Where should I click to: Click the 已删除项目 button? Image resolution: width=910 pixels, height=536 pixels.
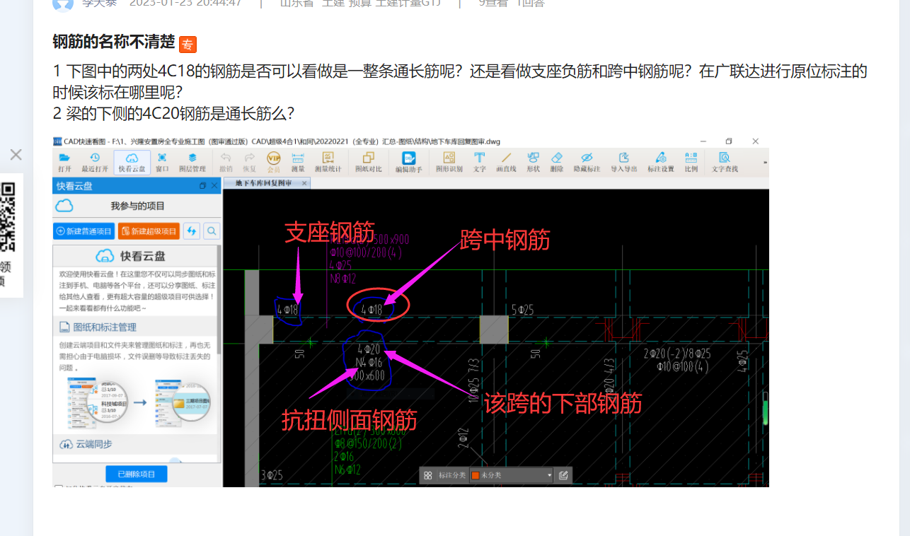137,474
